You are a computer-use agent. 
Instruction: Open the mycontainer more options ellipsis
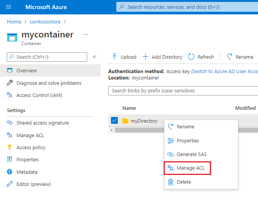tap(86, 34)
